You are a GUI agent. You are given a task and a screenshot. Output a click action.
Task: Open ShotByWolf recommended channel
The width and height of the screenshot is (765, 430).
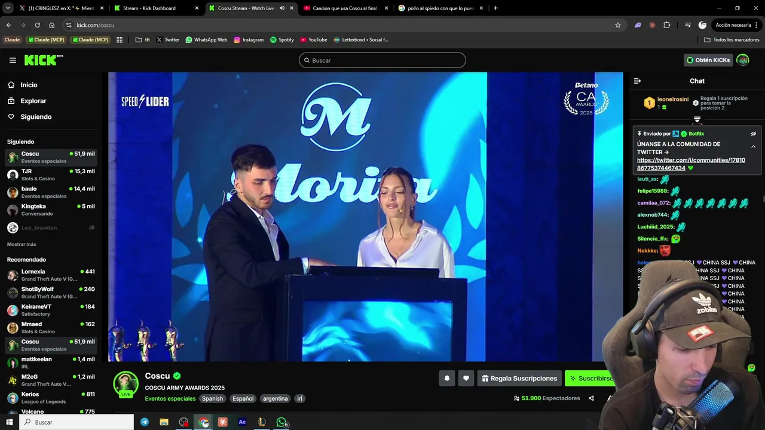(51, 293)
